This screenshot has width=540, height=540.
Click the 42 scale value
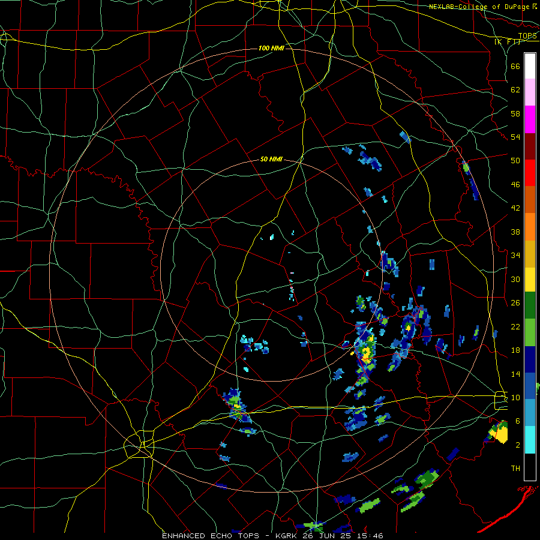515,208
